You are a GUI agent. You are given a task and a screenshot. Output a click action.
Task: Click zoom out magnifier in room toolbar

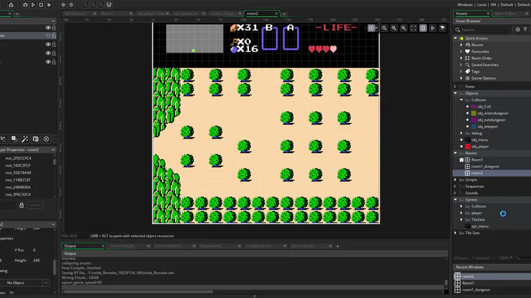pyautogui.click(x=384, y=28)
